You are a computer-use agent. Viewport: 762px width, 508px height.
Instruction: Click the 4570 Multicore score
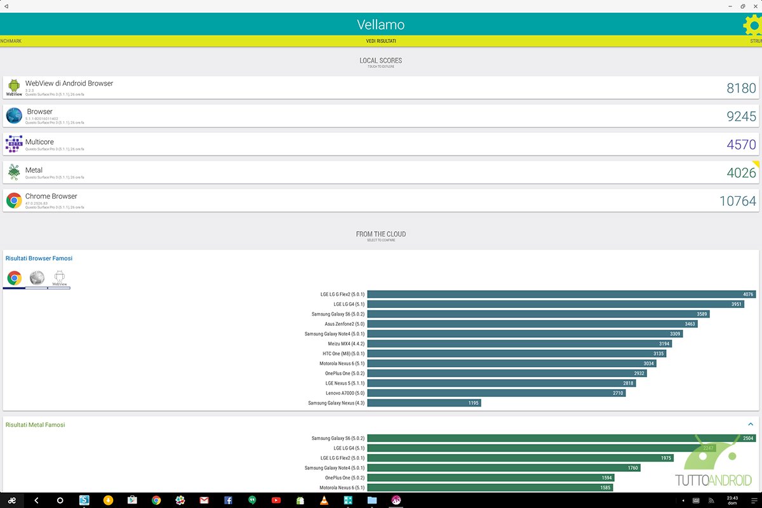pos(742,145)
